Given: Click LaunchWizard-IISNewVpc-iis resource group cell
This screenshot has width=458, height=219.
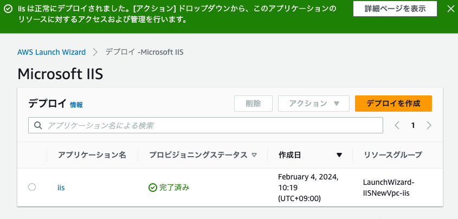Looking at the screenshot, I should 389,188.
